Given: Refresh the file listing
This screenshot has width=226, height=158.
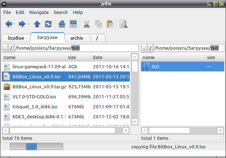Looking at the screenshot, I should 48,24.
